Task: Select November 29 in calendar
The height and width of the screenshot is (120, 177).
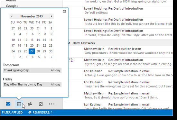Action: click(44, 51)
